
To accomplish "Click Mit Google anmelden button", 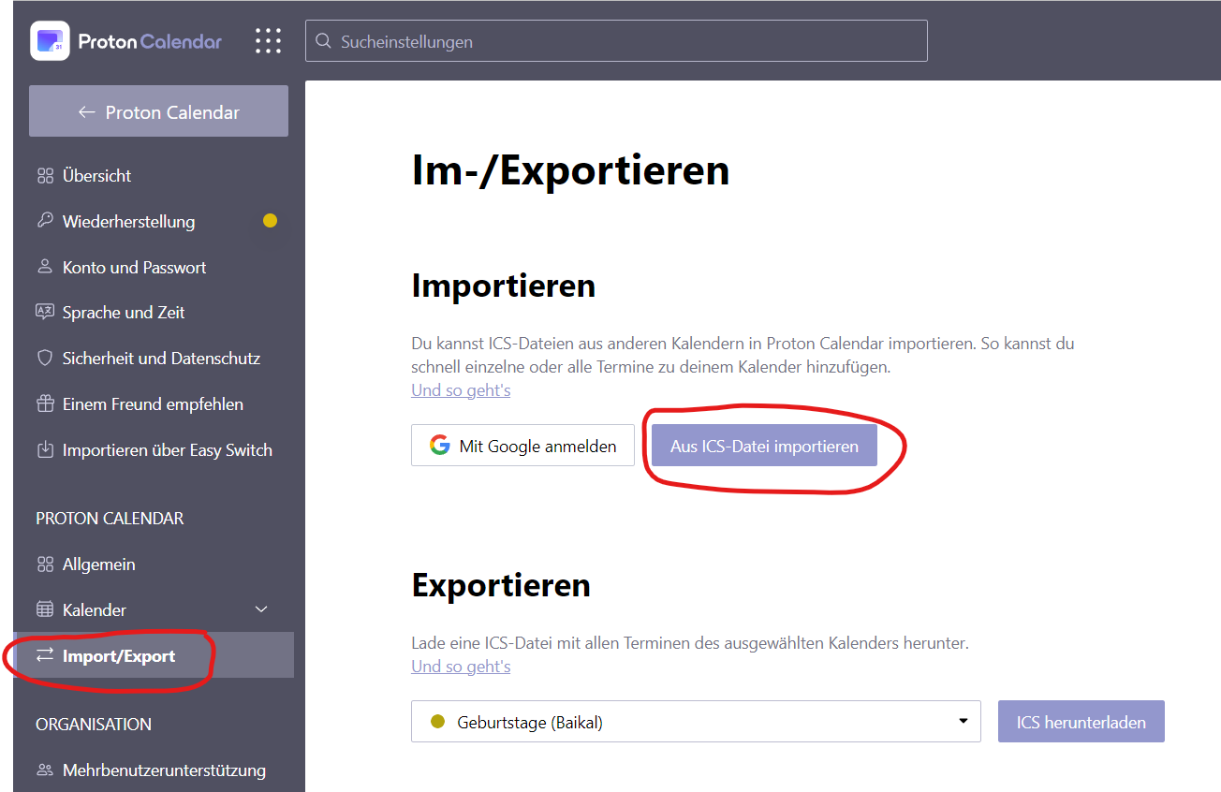I will tap(522, 446).
